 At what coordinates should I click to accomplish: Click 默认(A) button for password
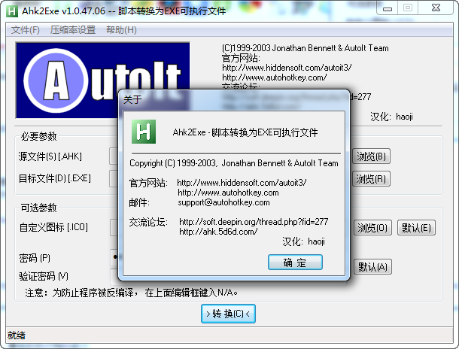click(372, 267)
